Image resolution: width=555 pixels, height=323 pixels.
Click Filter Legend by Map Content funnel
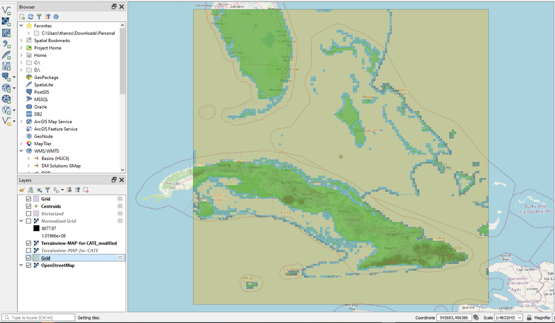[48, 190]
